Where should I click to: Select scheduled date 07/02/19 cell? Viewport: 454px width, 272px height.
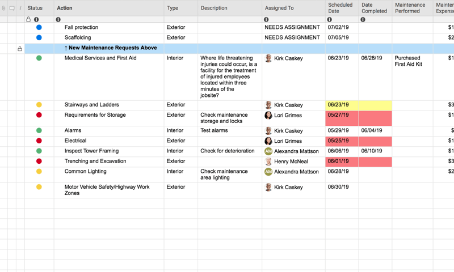tap(342, 27)
